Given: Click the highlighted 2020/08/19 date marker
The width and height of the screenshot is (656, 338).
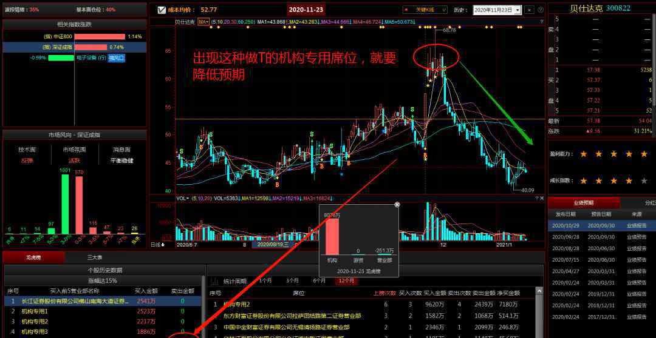Looking at the screenshot, I should pos(273,245).
